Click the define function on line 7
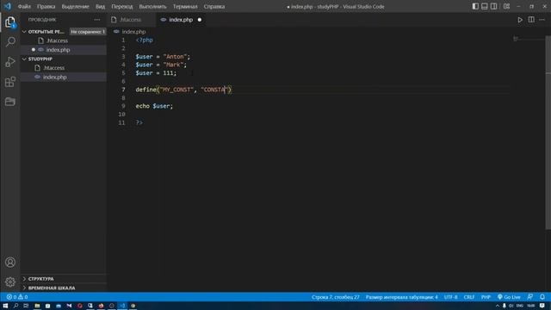 pyautogui.click(x=145, y=90)
